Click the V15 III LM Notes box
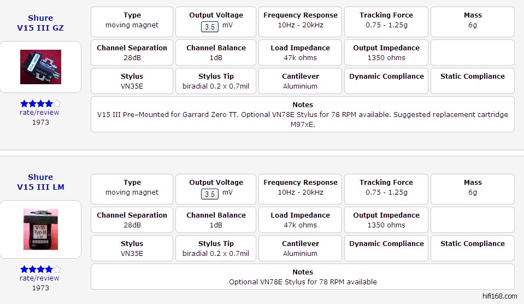 point(302,277)
